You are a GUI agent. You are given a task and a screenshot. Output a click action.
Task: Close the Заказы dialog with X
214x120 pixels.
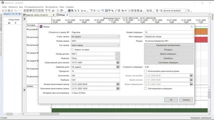coord(192,27)
